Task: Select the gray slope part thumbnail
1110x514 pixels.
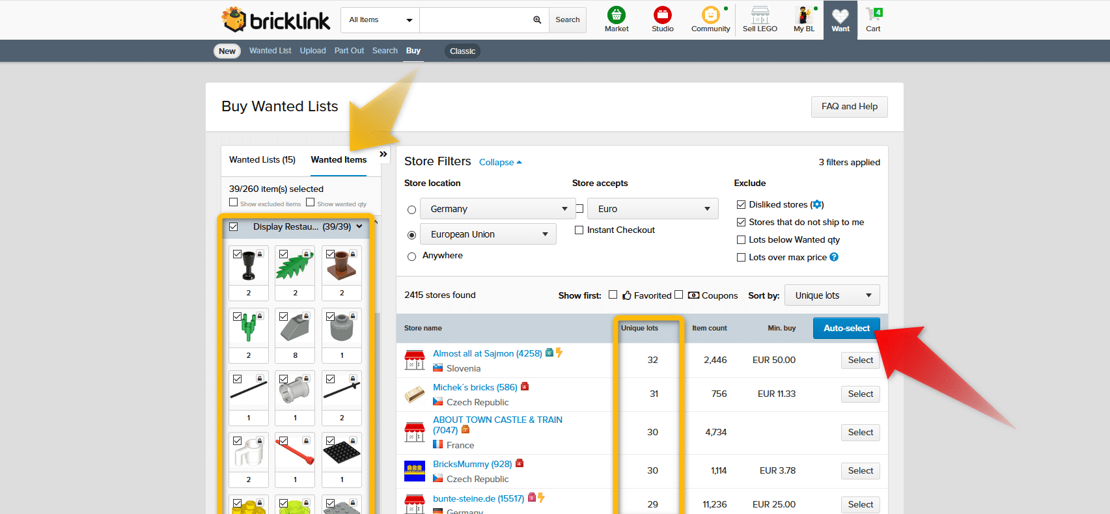Action: click(x=295, y=328)
